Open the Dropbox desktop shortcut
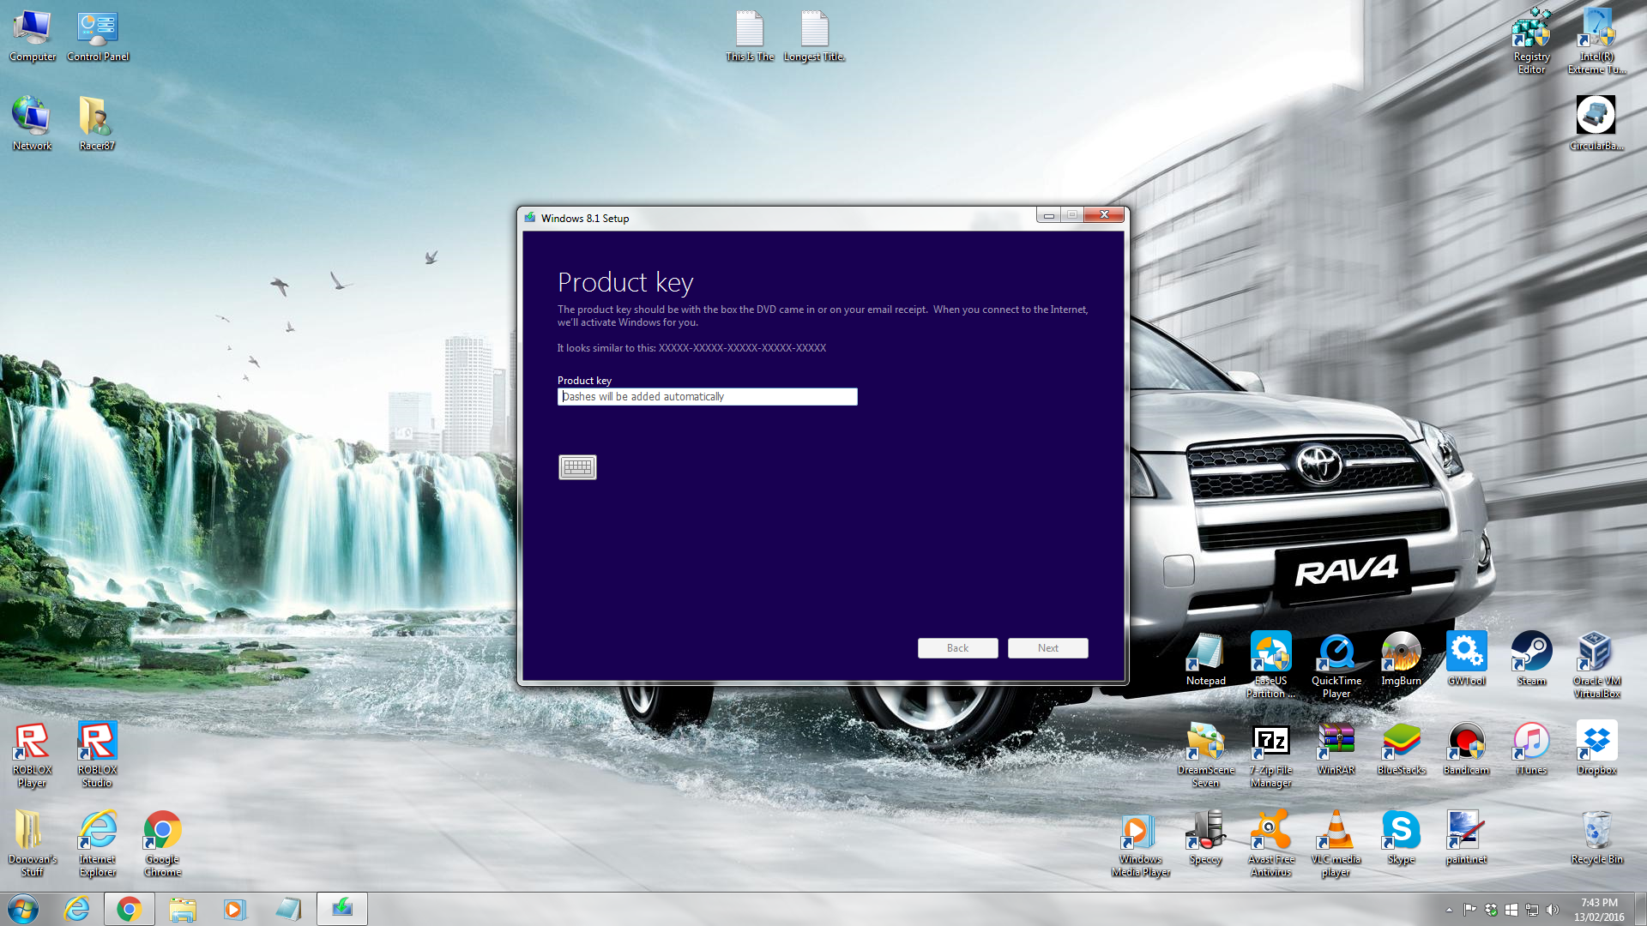This screenshot has width=1647, height=926. (x=1596, y=743)
